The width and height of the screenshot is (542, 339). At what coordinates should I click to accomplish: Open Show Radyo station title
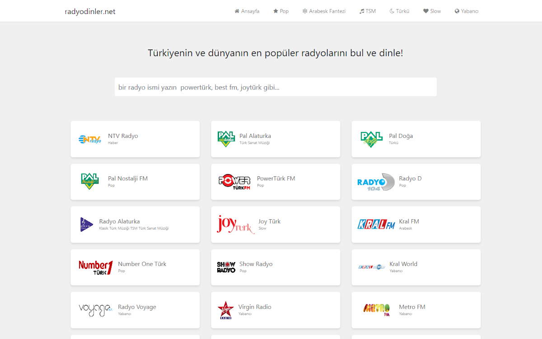[256, 264]
